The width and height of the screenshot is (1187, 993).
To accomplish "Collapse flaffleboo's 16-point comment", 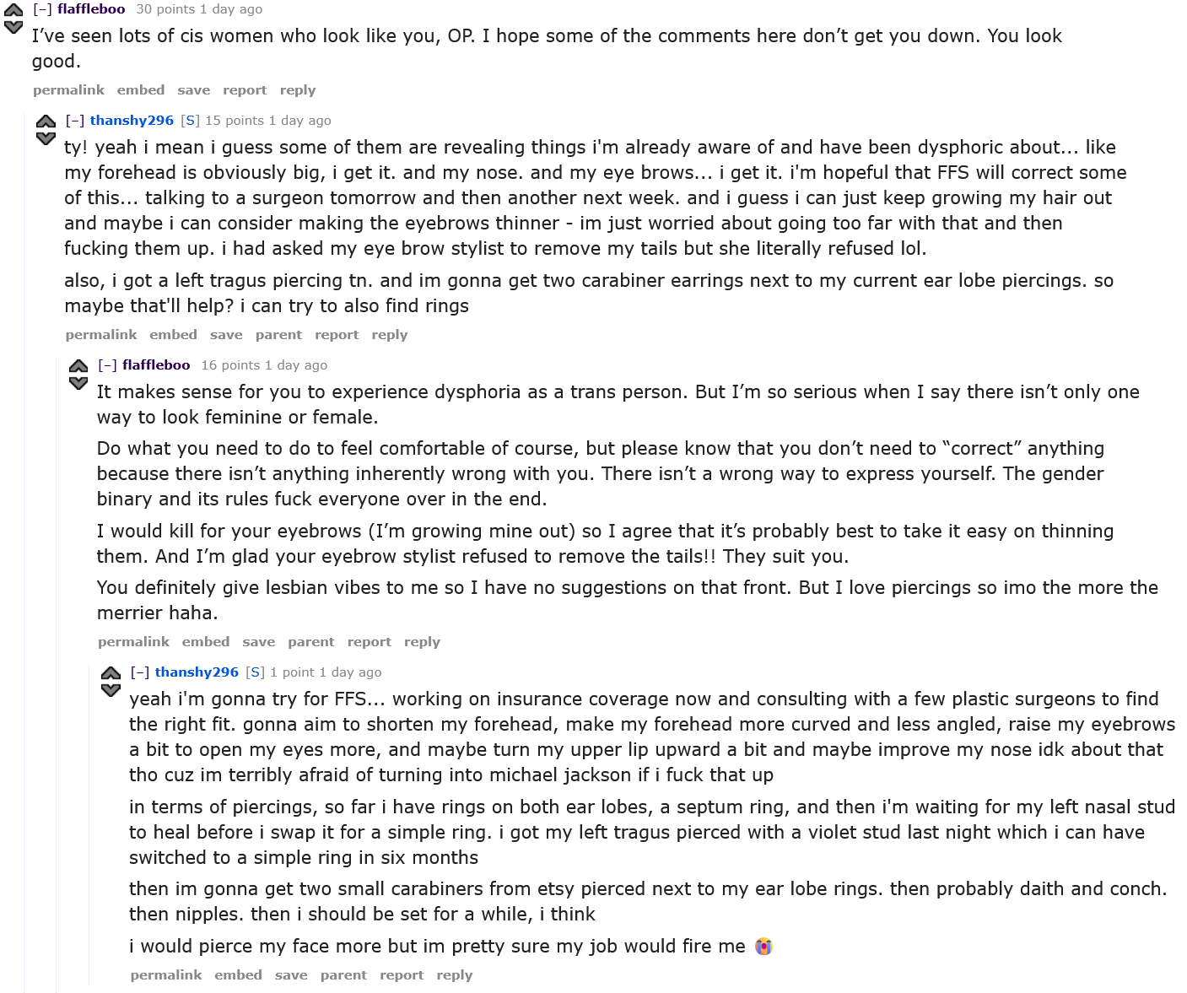I will click(x=107, y=365).
